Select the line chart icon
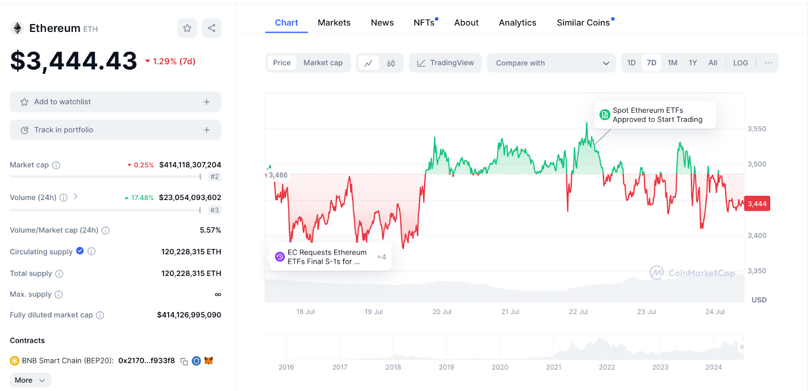 pos(368,63)
